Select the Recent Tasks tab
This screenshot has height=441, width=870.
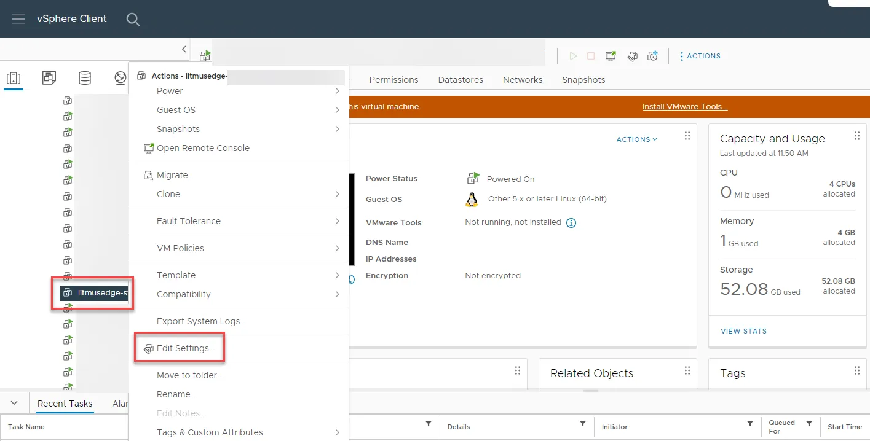click(x=65, y=404)
